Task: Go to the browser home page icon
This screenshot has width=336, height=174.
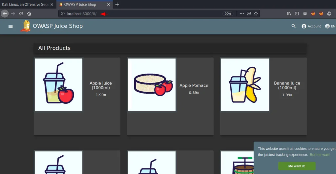Action: click(29, 14)
